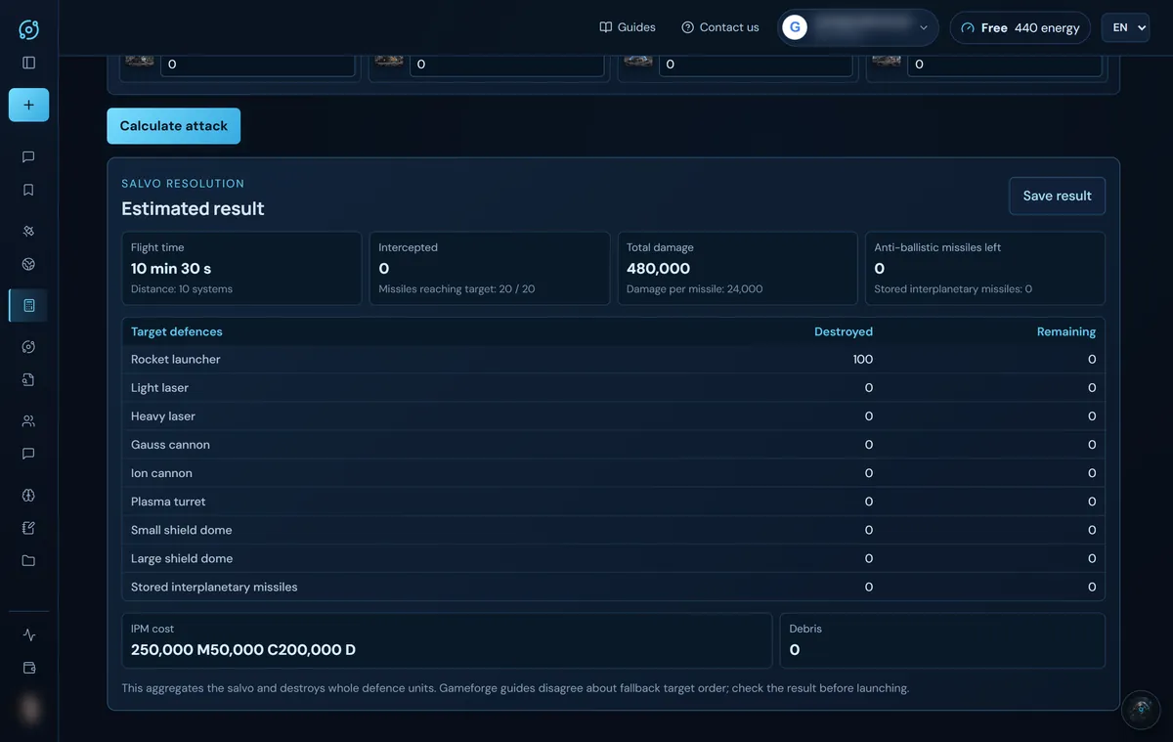Click the SALVO RESOLUTION section label
The width and height of the screenshot is (1173, 742).
183,183
